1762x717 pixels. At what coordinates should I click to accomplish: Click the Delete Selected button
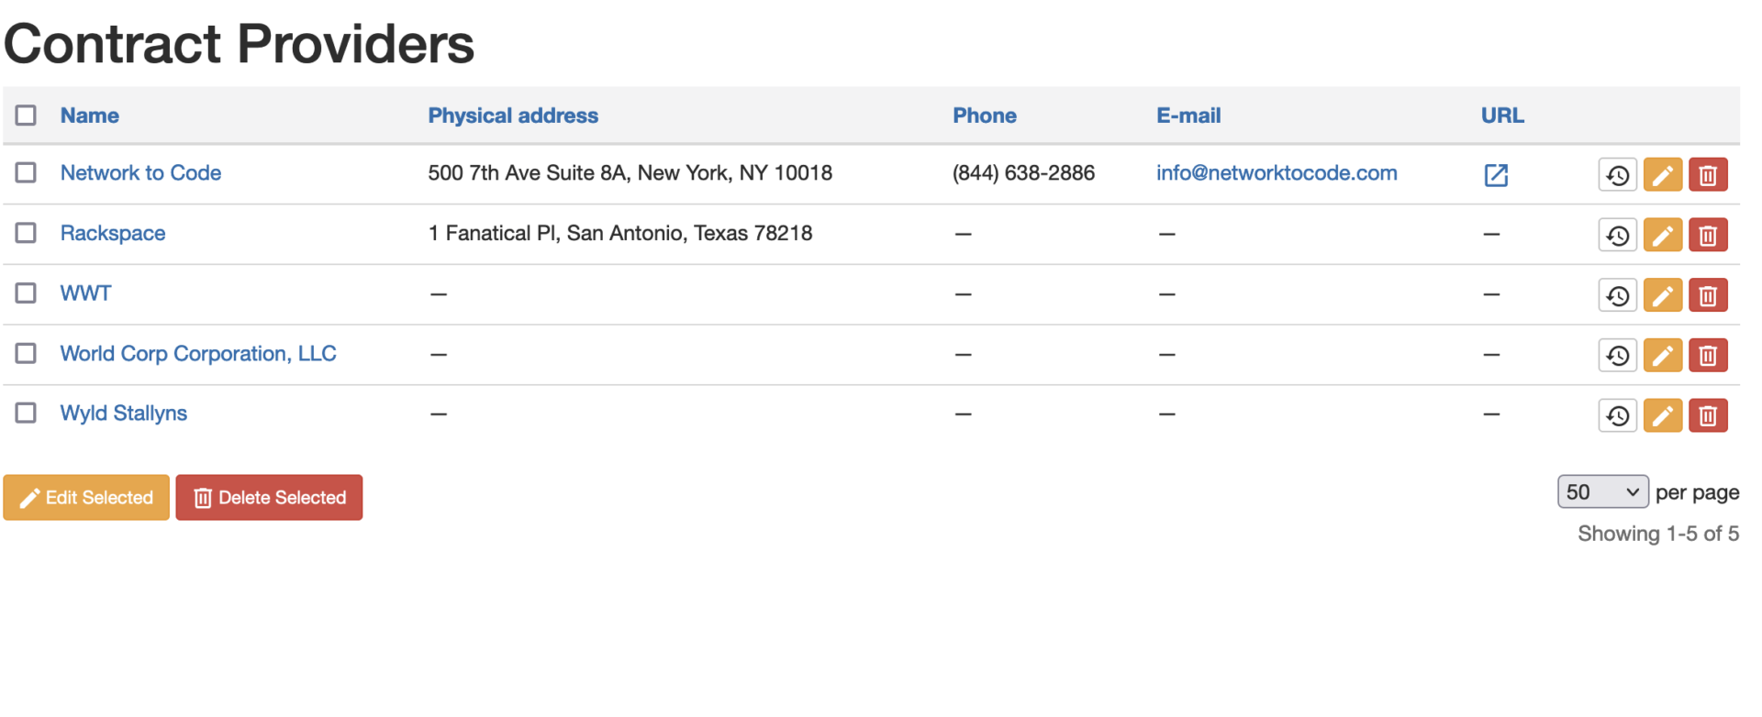(x=269, y=497)
